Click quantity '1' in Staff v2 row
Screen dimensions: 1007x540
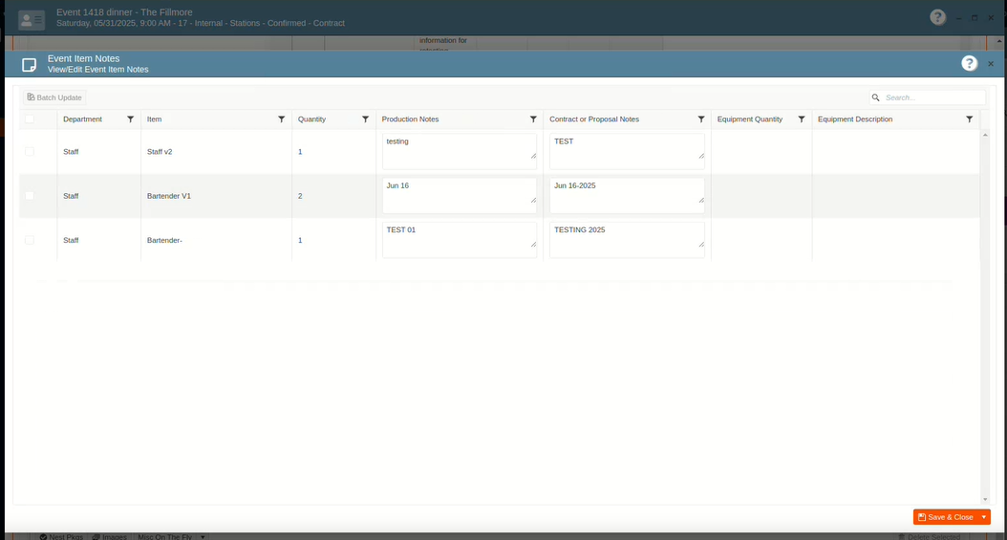pyautogui.click(x=300, y=152)
